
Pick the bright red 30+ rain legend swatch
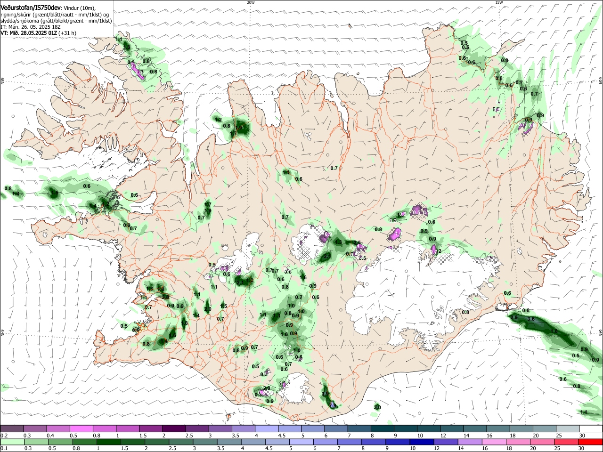click(590, 442)
